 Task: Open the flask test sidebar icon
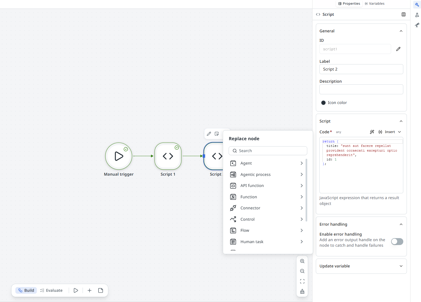(417, 15)
